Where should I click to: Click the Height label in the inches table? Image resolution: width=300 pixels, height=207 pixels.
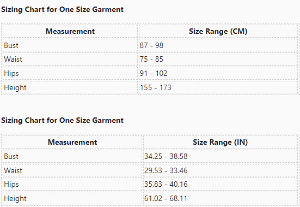point(15,199)
